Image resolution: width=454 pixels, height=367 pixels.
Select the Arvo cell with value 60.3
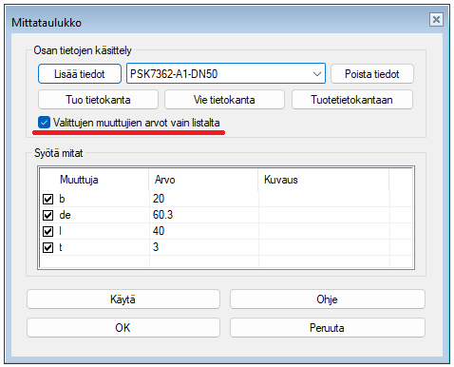coord(204,215)
